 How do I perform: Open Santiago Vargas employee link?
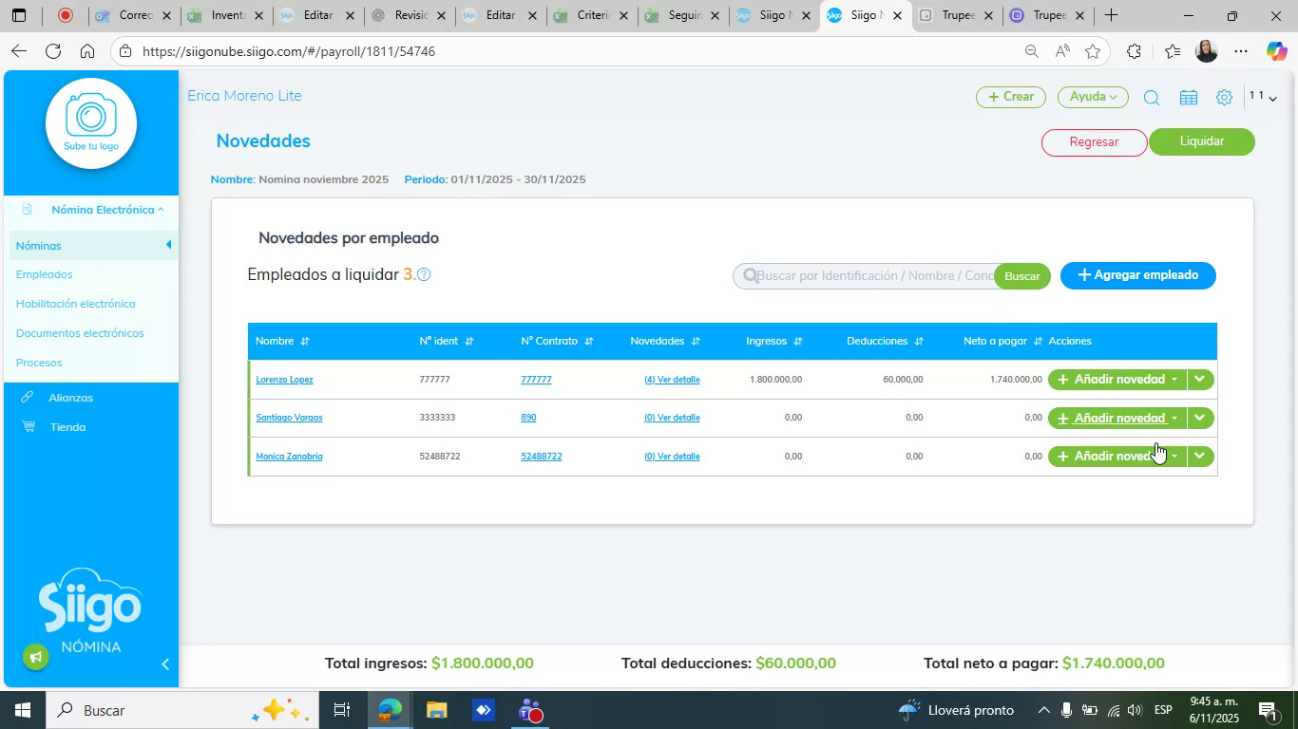(x=289, y=418)
